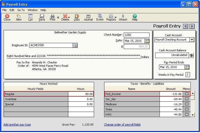Expand the Reports dropdown arrow
Screen dimensions: 200x133
point(115,17)
